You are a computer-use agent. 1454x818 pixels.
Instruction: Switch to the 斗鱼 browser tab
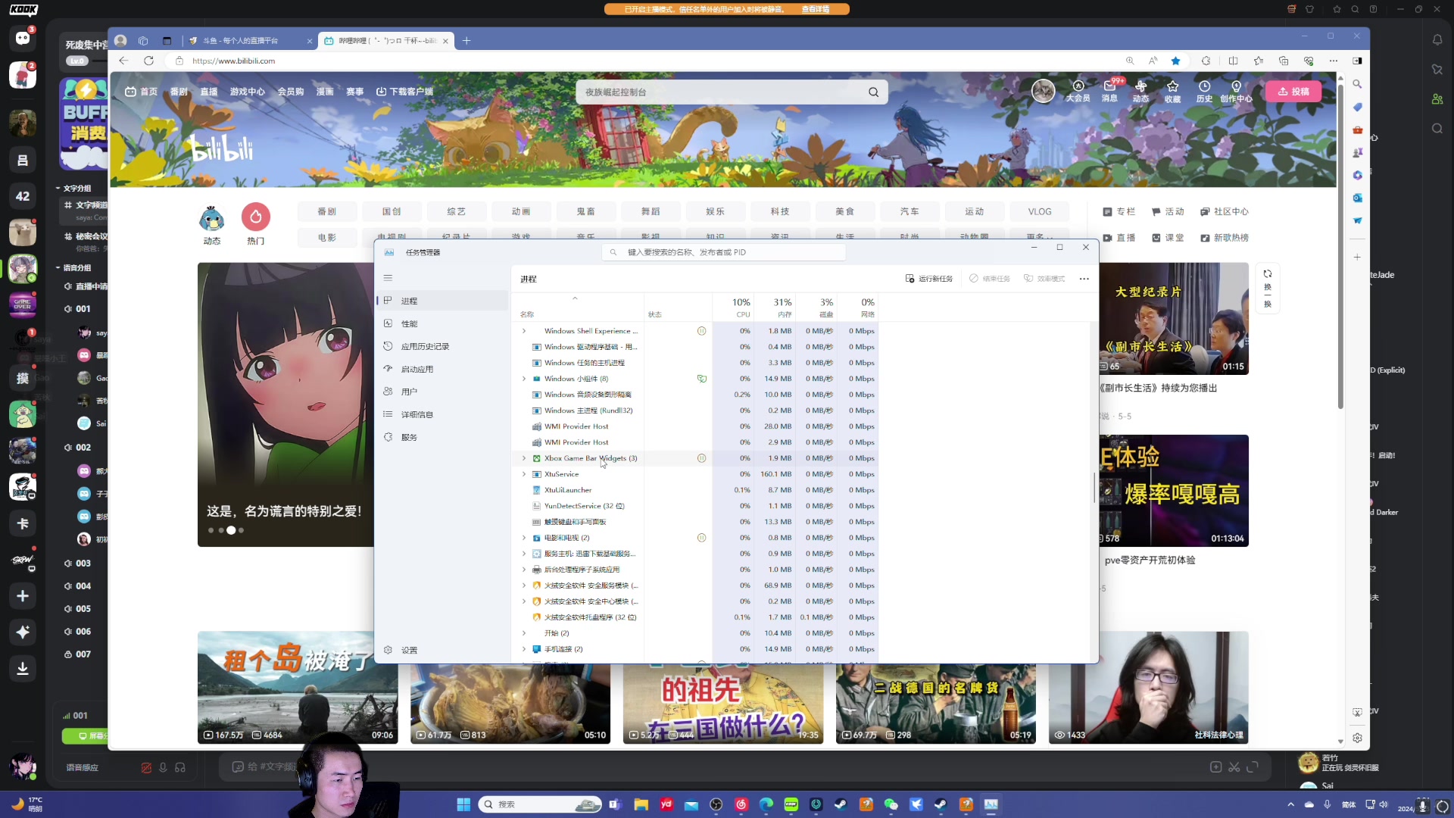(x=250, y=41)
